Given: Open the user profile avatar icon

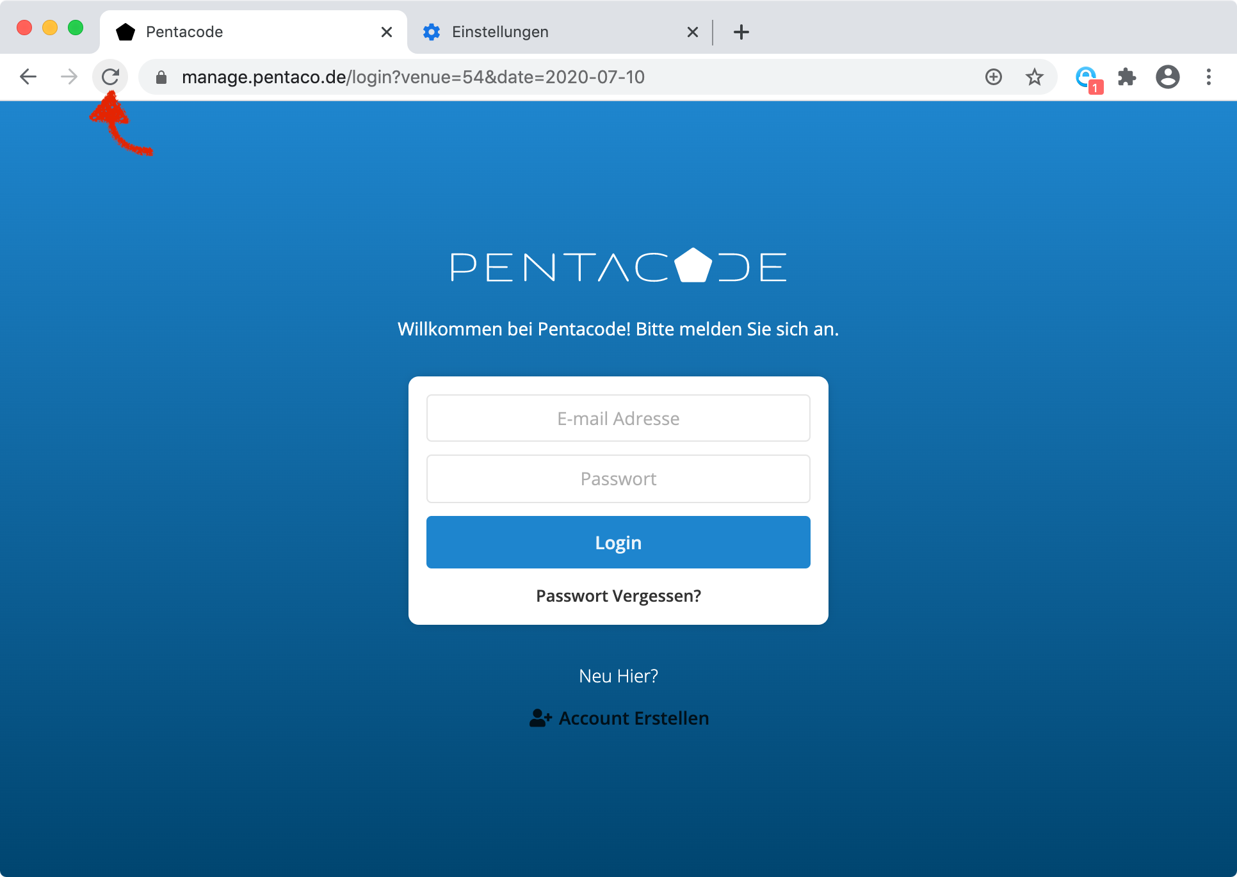Looking at the screenshot, I should [1168, 77].
